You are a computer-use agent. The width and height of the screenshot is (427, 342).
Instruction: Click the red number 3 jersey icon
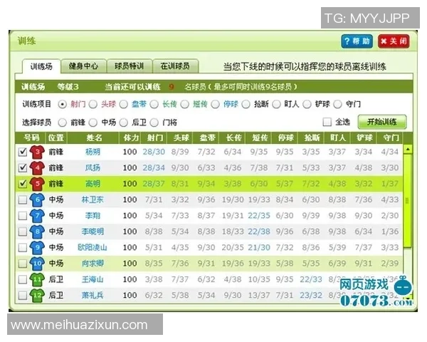pyautogui.click(x=37, y=152)
